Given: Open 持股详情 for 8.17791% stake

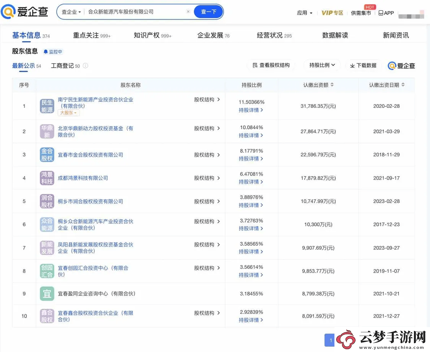Looking at the screenshot, I should 251,159.
